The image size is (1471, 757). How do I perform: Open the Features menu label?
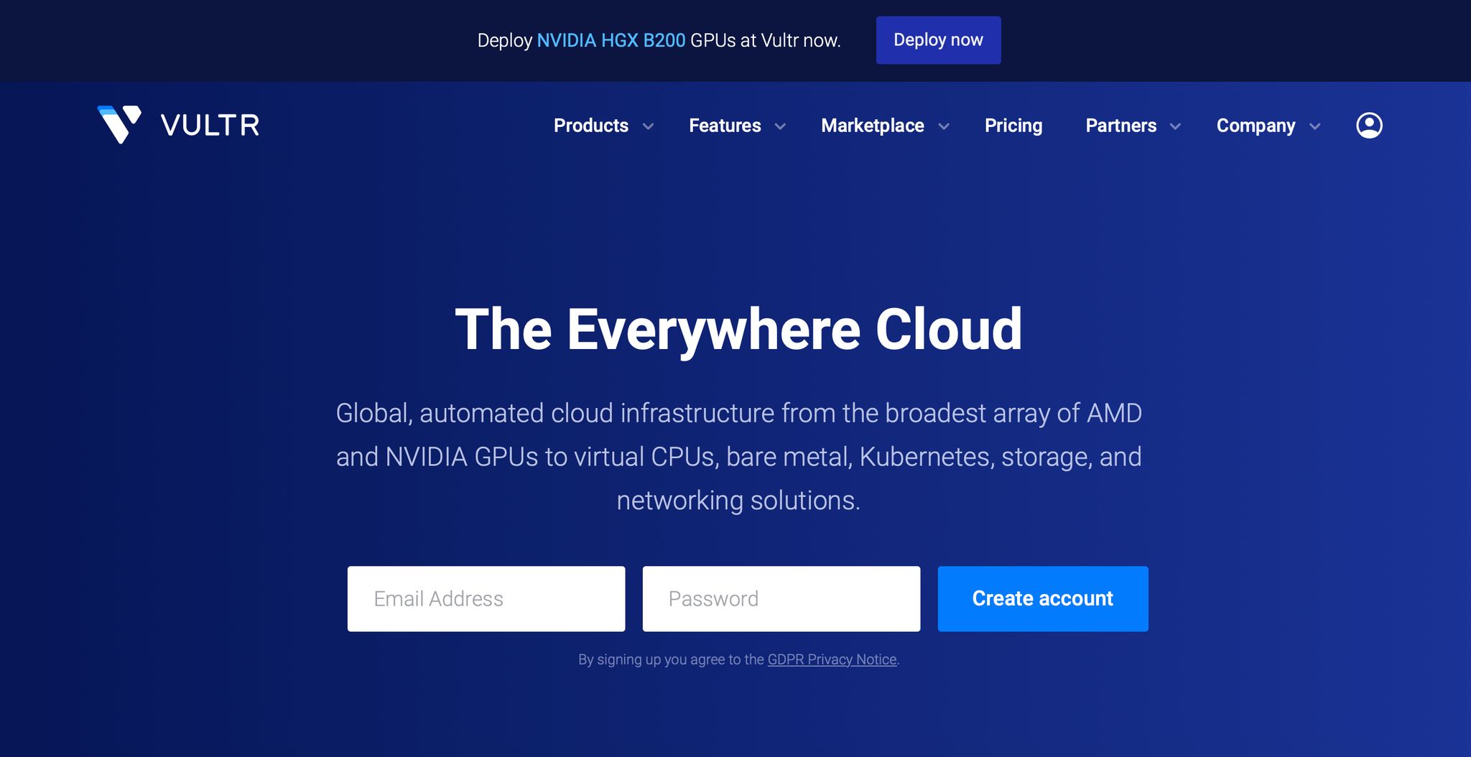pos(724,126)
